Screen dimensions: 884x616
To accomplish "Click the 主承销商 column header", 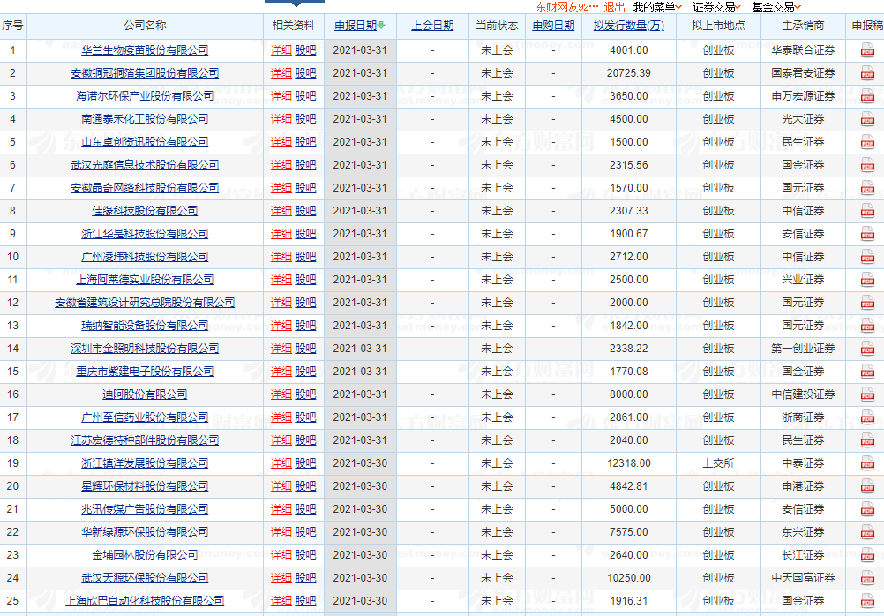I will 804,26.
